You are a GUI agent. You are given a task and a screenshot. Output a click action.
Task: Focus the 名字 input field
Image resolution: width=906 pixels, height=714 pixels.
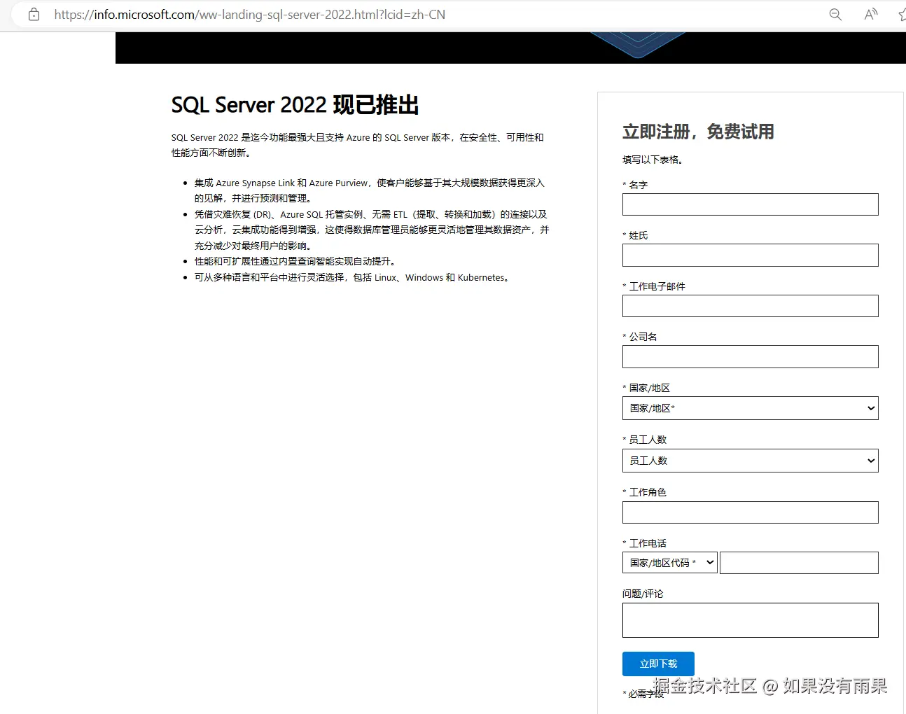click(x=750, y=204)
